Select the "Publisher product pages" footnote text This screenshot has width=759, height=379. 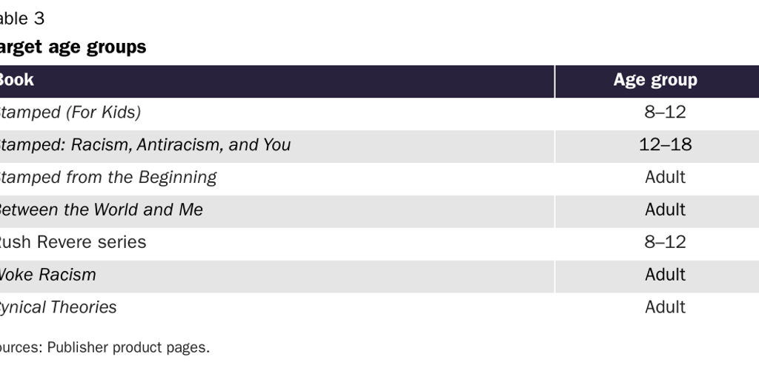tap(128, 347)
